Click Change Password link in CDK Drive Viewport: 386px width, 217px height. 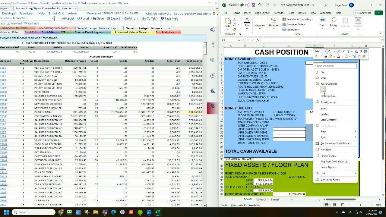[159, 14]
